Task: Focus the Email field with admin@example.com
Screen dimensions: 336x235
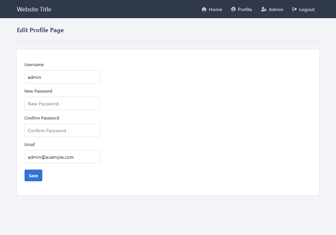Action: pos(62,157)
